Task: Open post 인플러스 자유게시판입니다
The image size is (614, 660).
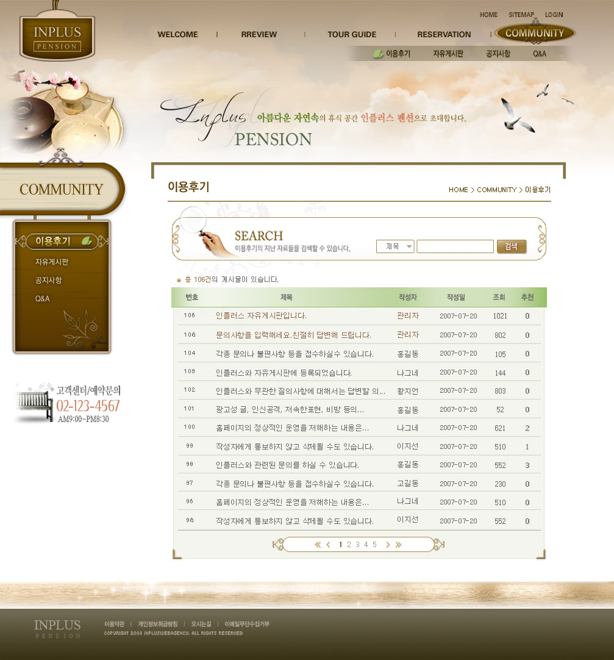Action: click(x=261, y=316)
